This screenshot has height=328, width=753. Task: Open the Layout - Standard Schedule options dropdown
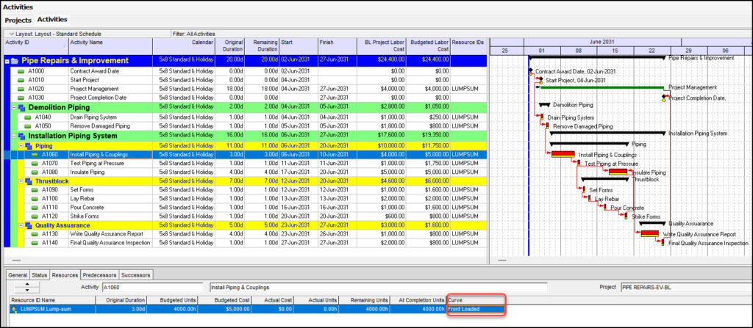11,34
